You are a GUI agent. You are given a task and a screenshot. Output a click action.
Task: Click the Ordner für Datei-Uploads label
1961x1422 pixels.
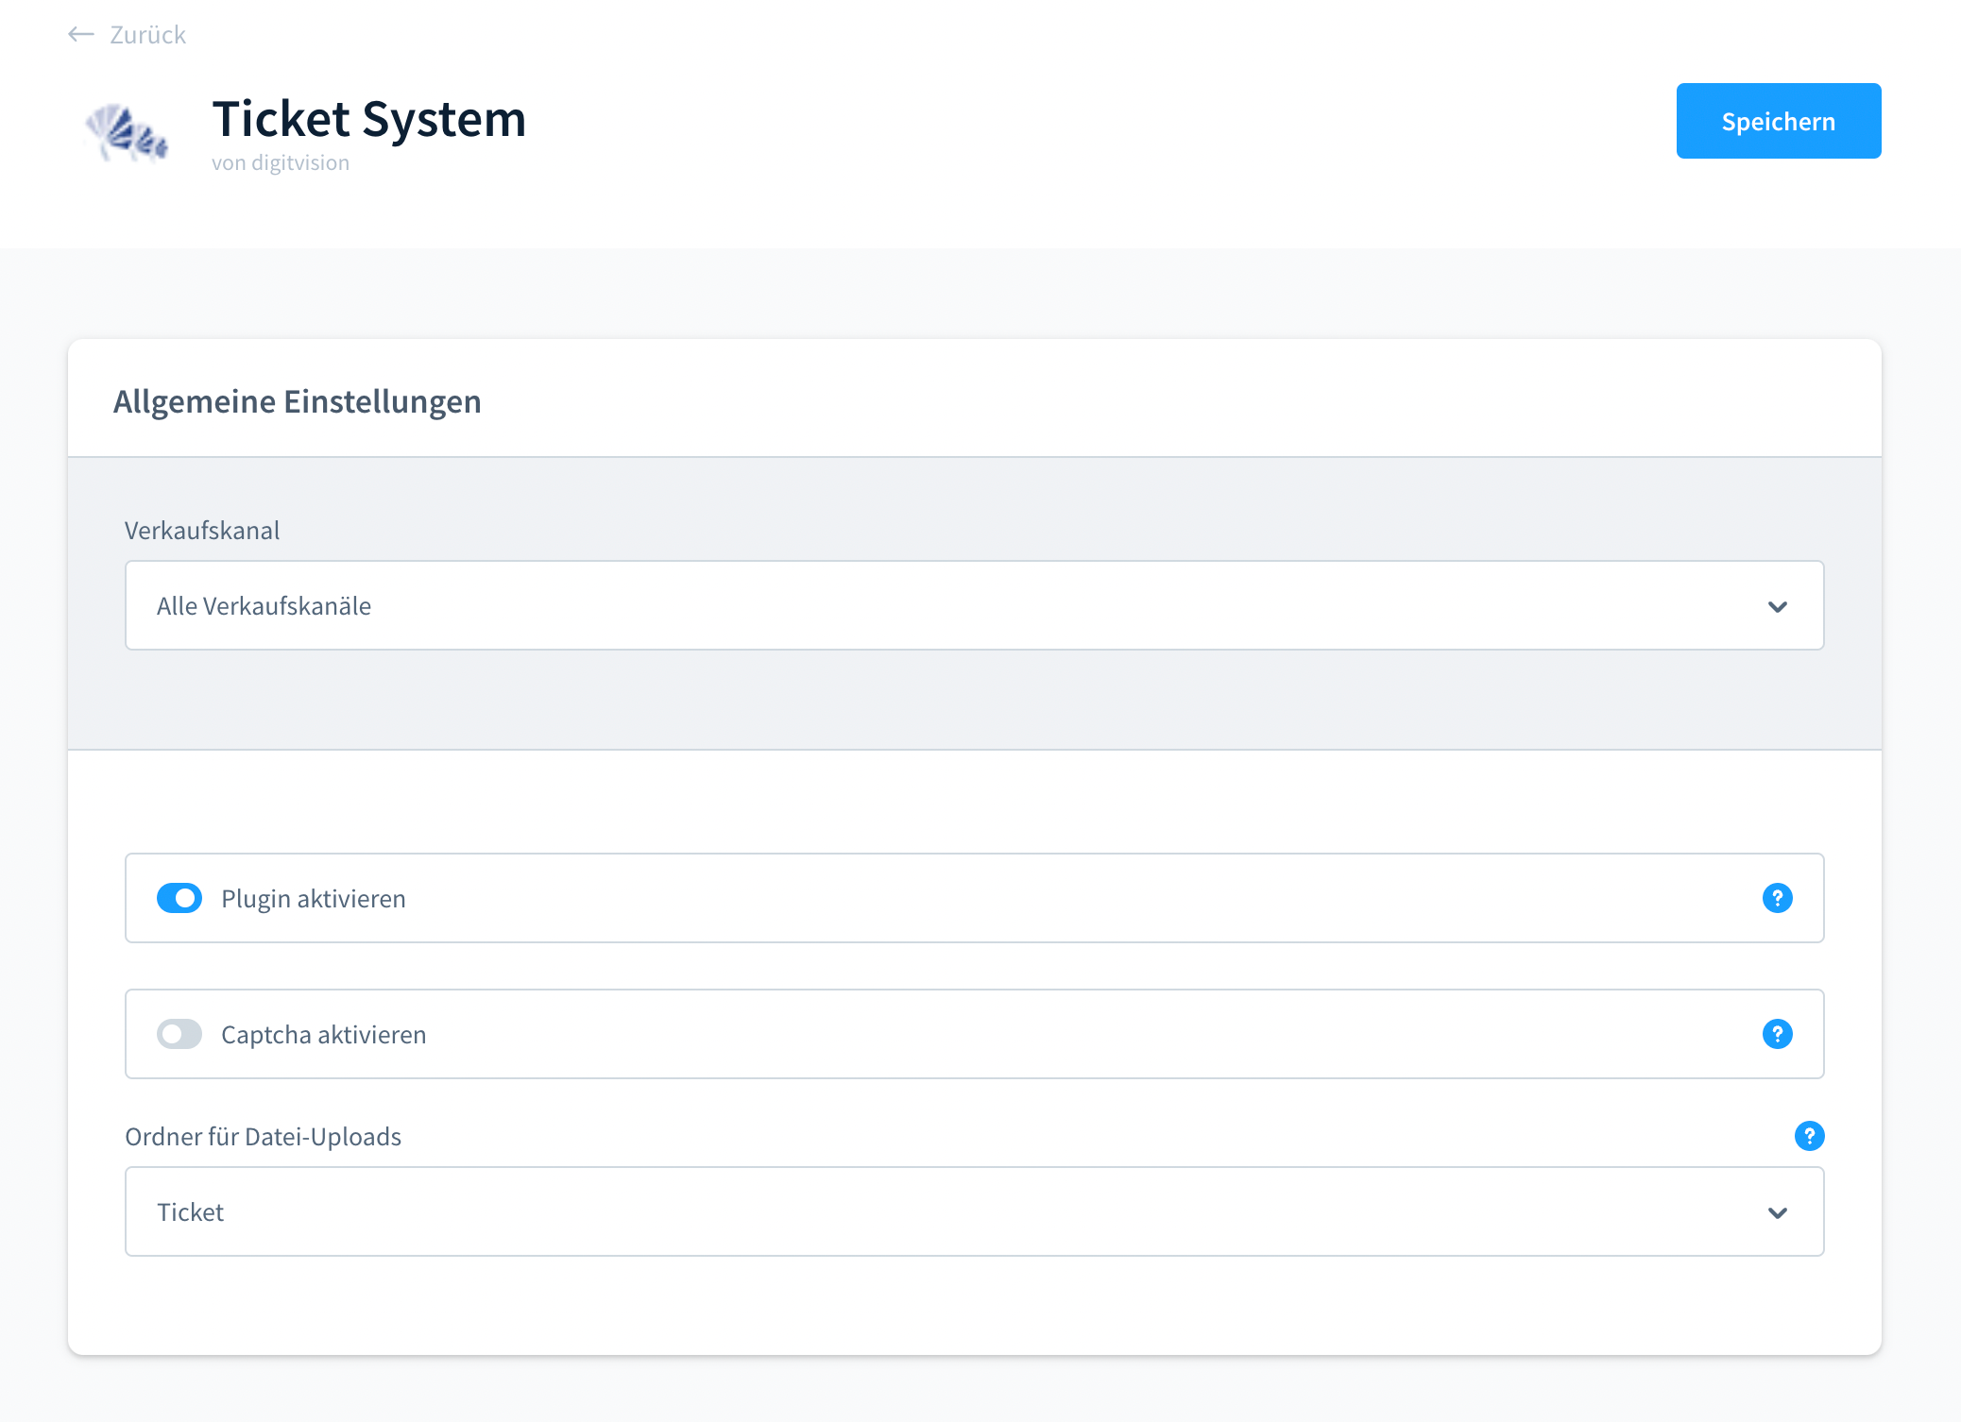tap(264, 1136)
